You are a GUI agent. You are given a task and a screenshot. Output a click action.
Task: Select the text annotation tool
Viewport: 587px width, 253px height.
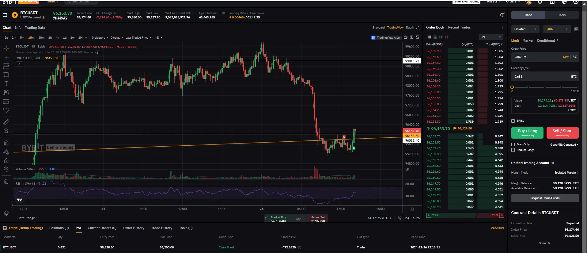6,83
